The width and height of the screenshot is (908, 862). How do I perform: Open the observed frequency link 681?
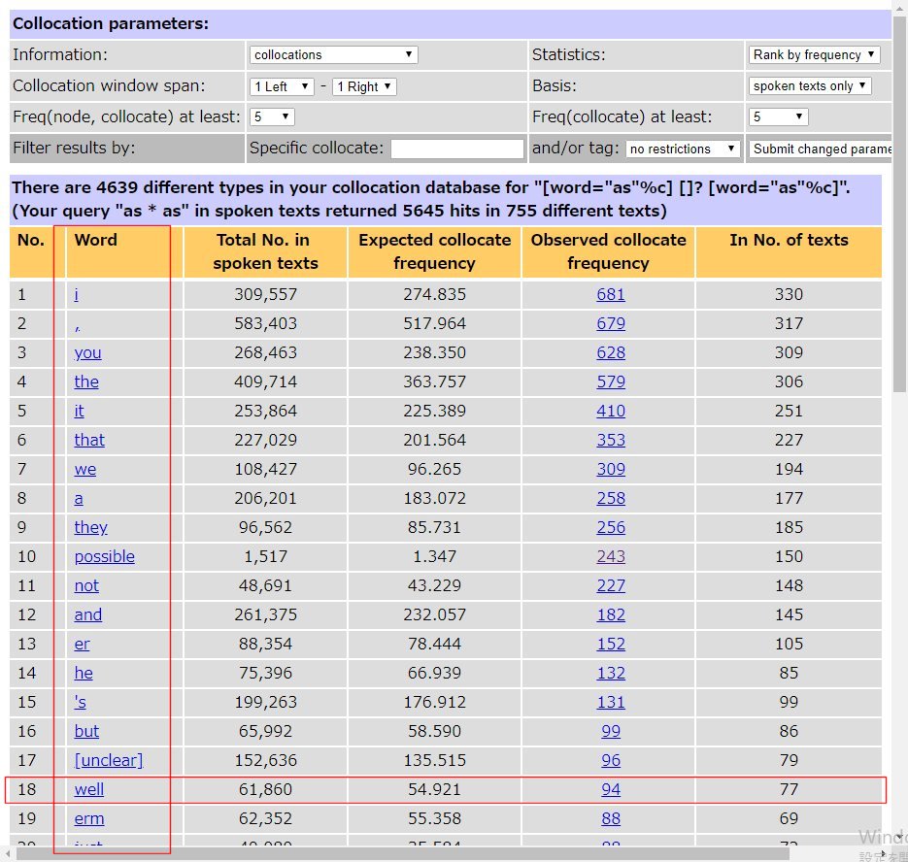tap(610, 294)
